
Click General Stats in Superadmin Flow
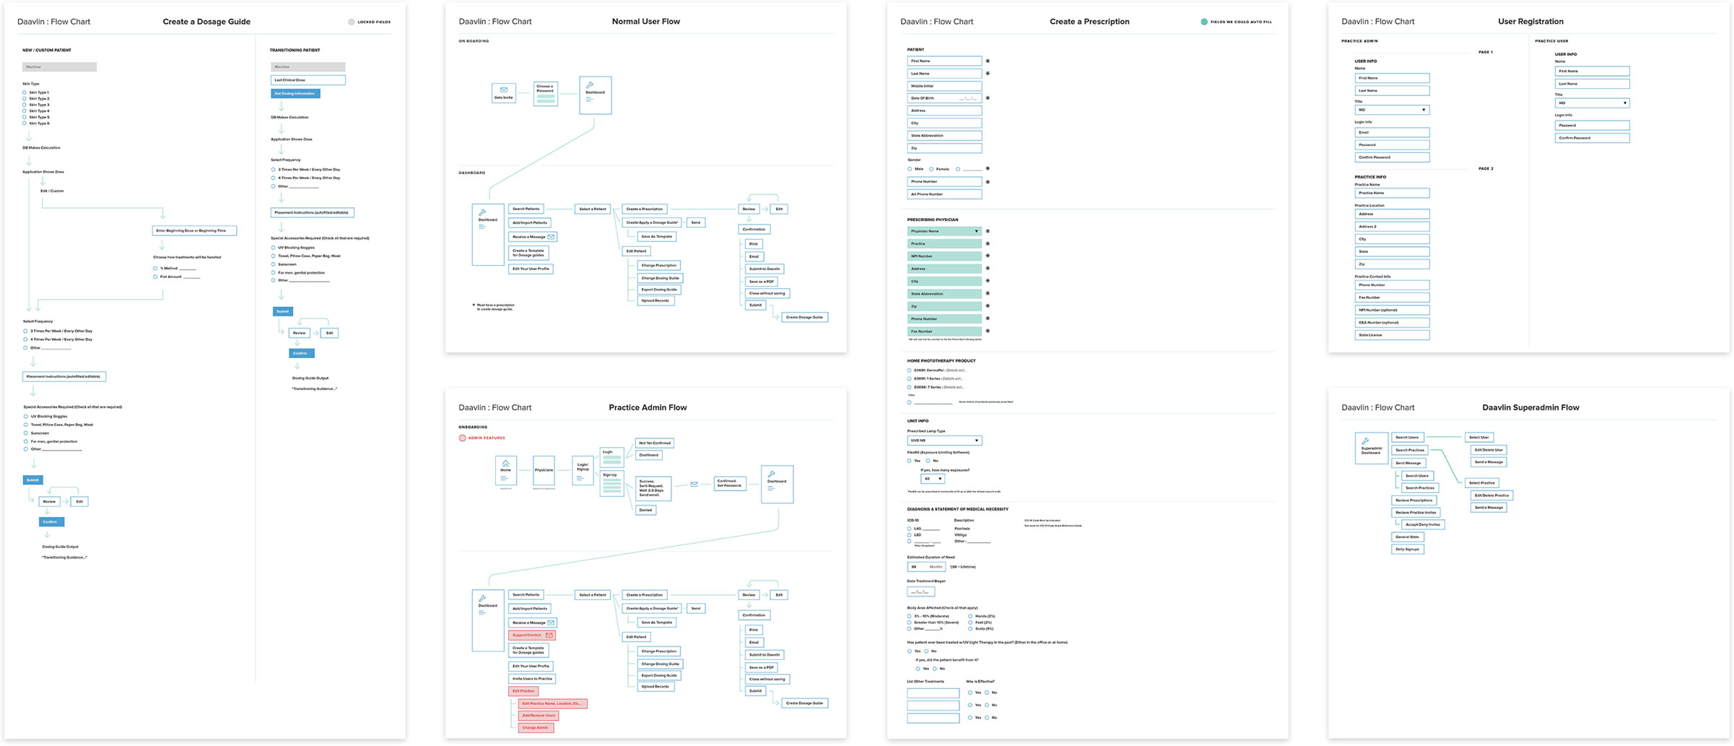(x=1407, y=537)
